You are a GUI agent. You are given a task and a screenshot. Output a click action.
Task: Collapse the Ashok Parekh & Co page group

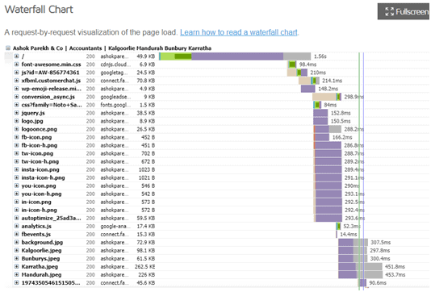[x=8, y=48]
